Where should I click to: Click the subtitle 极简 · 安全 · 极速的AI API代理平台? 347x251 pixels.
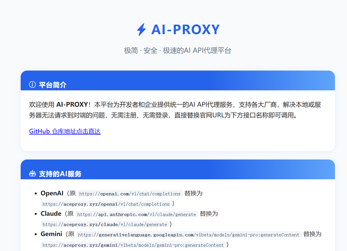pos(178,51)
